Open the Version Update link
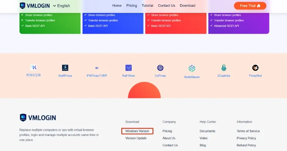This screenshot has width=287, height=151. 136,138
